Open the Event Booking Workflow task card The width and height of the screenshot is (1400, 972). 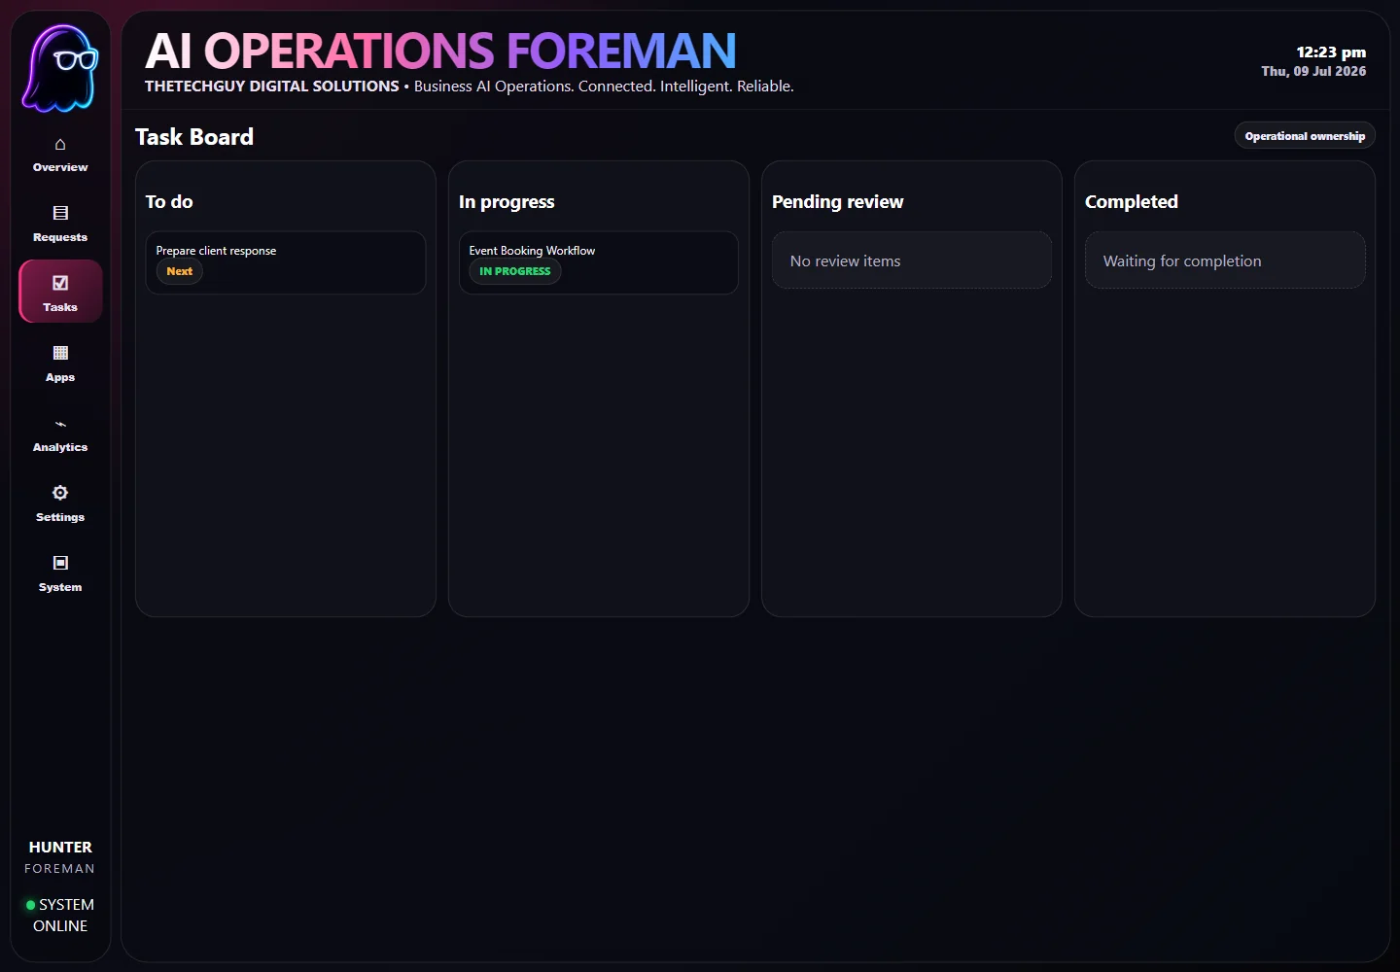[x=599, y=262]
